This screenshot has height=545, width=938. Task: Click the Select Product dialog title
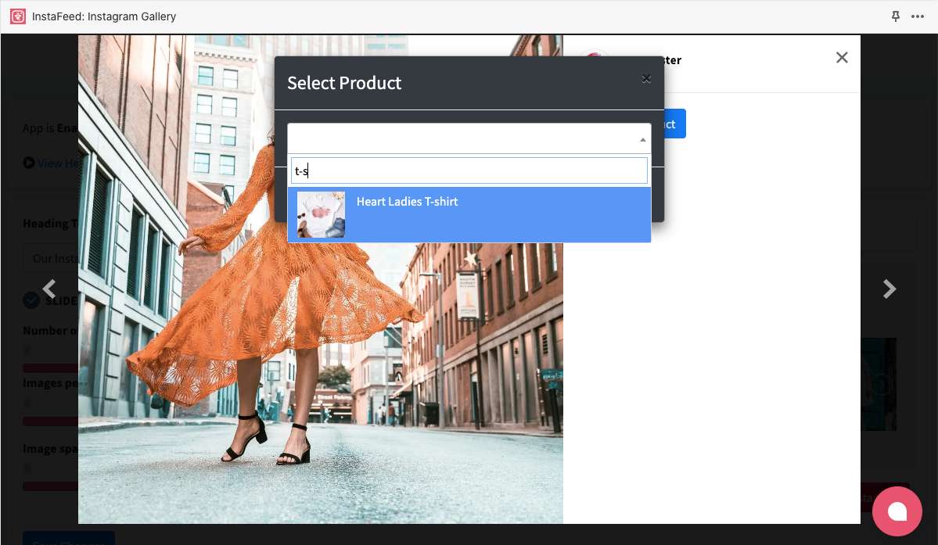click(344, 83)
